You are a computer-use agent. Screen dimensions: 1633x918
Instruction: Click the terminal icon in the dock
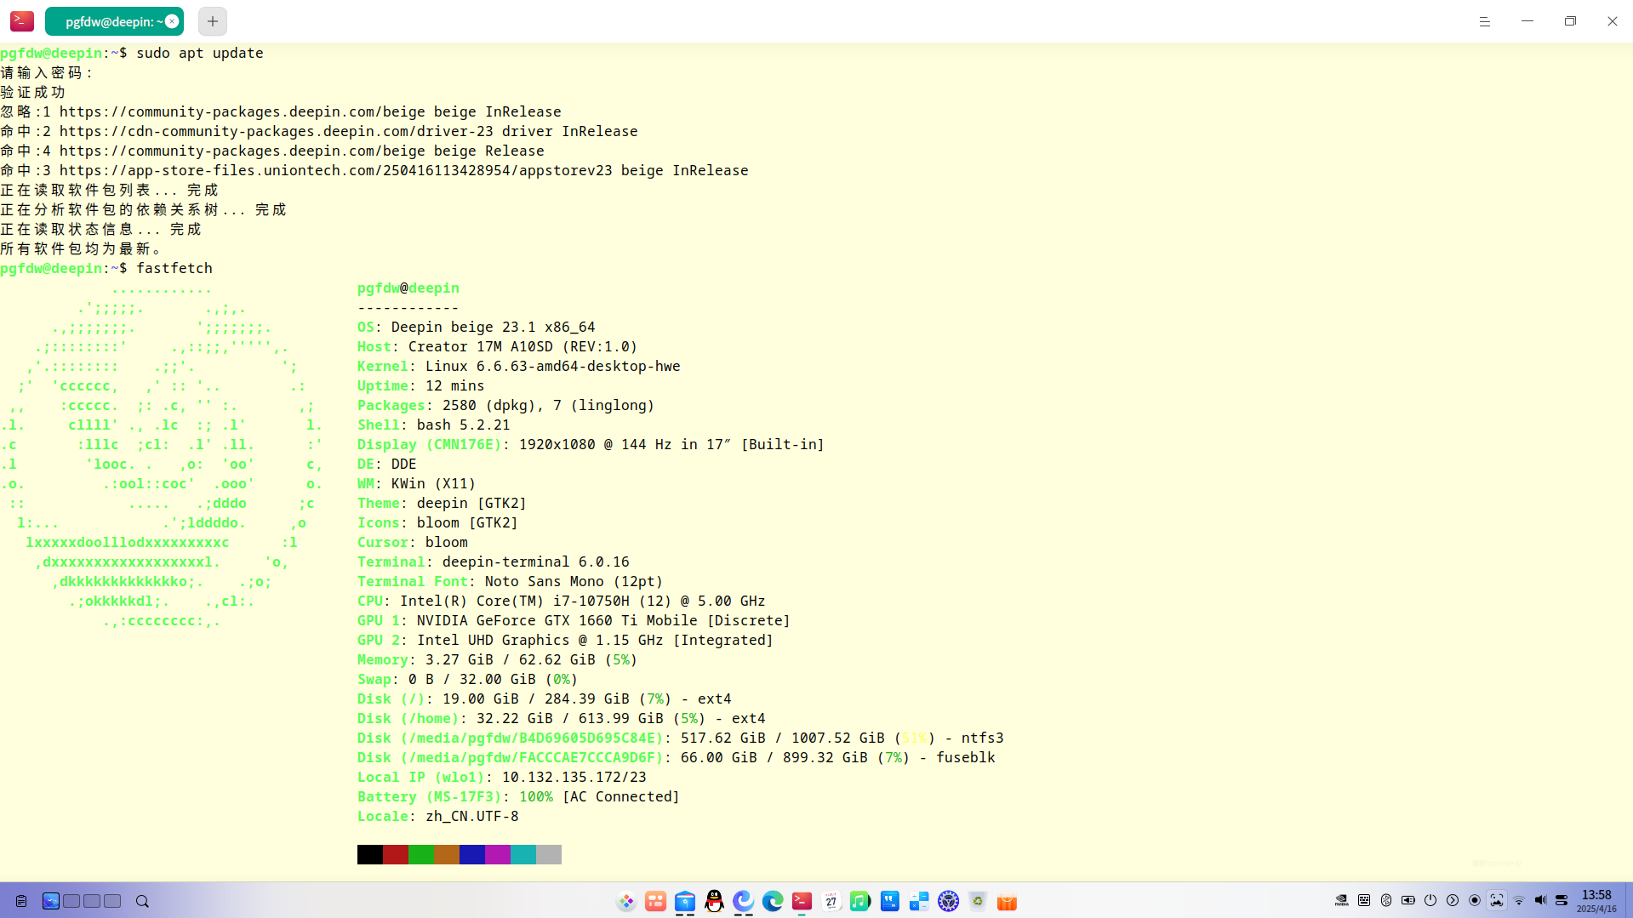coord(802,901)
